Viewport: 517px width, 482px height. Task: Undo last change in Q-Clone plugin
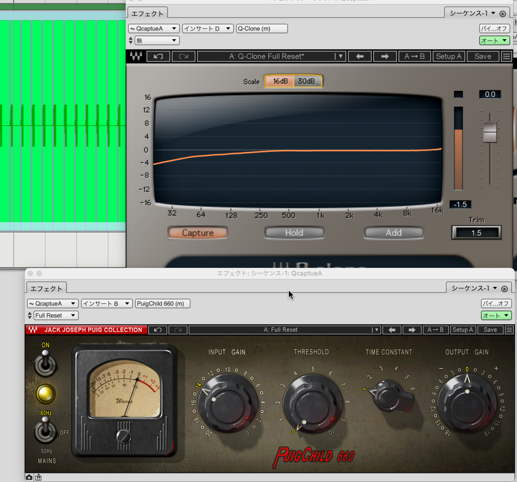tap(158, 56)
